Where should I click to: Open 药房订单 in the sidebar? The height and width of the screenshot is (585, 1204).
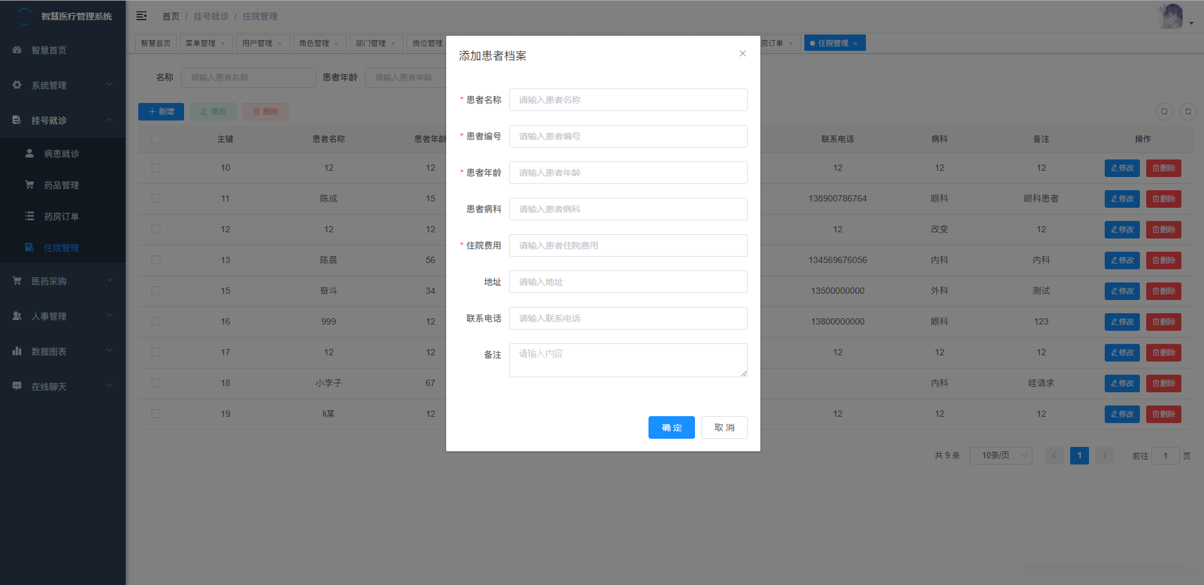coord(60,216)
